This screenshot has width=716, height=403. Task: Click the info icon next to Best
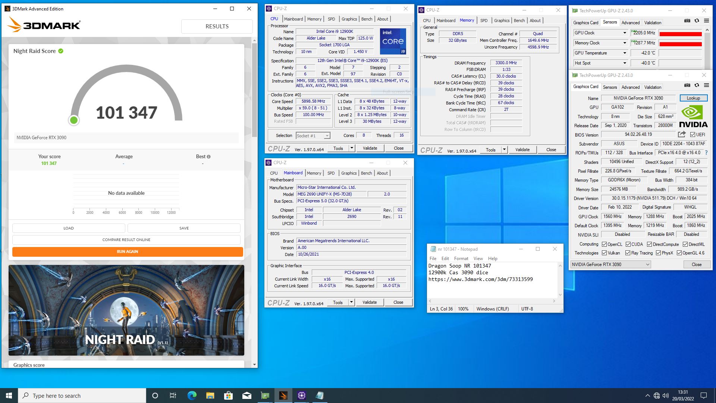tap(208, 157)
